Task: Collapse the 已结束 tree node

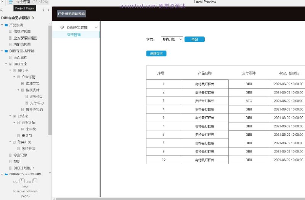Action: [x=10, y=116]
